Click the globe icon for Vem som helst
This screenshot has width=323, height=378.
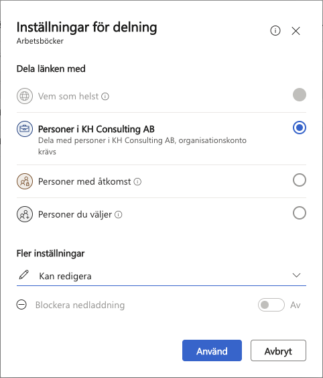(25, 96)
